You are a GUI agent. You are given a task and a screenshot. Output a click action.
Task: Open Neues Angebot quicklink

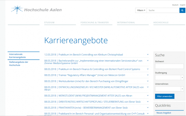pos(164,113)
